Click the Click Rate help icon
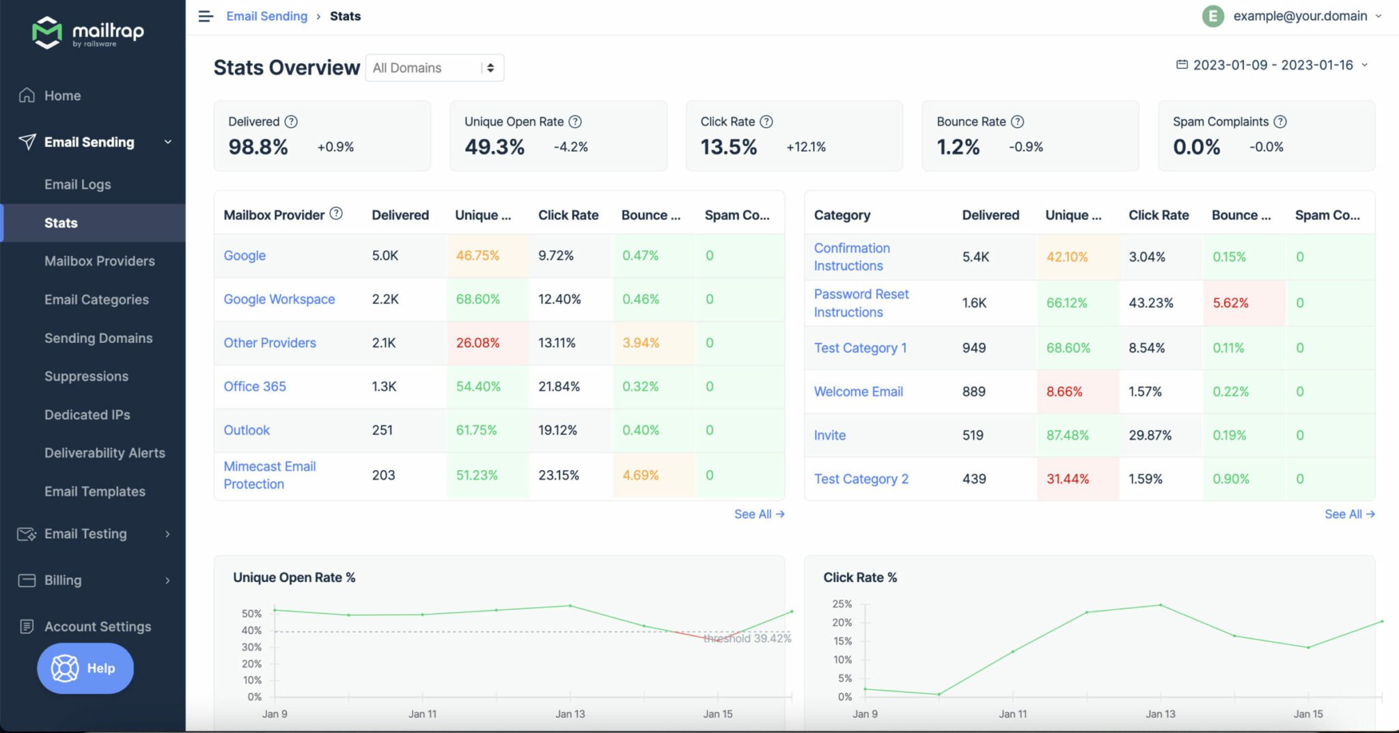 point(766,122)
